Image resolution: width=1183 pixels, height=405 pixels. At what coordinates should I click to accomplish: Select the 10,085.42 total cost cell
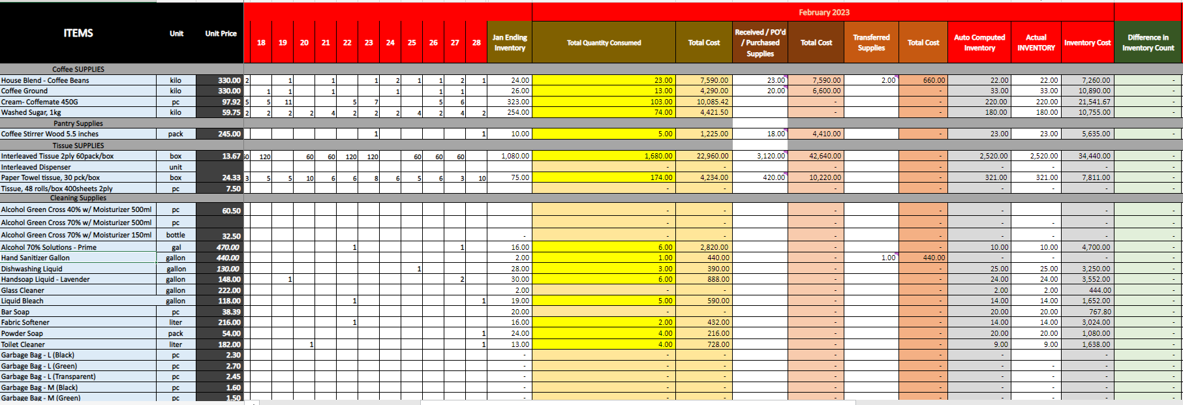(x=703, y=102)
